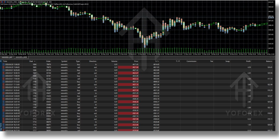This screenshot has height=139, width=279.
Task: Sort by the Balance column header
Action: [x=269, y=61]
